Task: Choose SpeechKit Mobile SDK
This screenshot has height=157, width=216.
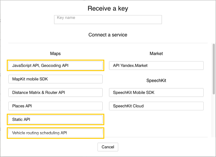Action: tap(156, 92)
